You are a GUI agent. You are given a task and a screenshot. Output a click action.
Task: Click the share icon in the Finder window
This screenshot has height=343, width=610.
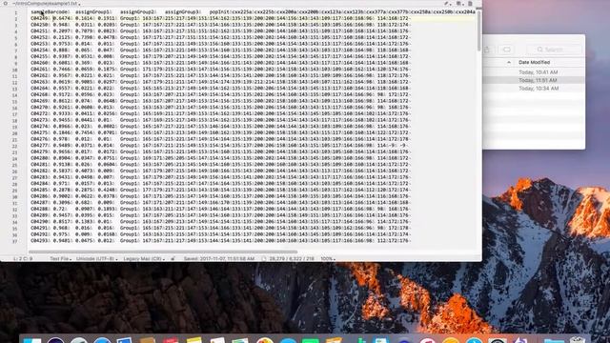point(487,50)
